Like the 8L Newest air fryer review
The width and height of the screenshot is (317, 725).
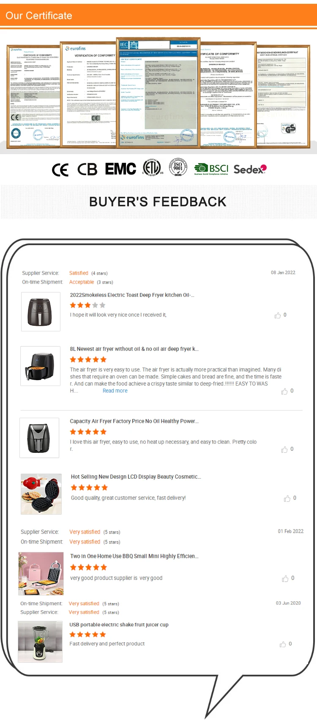pyautogui.click(x=284, y=391)
